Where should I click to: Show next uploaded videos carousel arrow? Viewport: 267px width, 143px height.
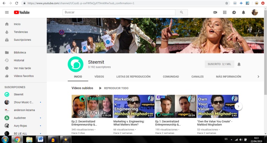pyautogui.click(x=239, y=106)
